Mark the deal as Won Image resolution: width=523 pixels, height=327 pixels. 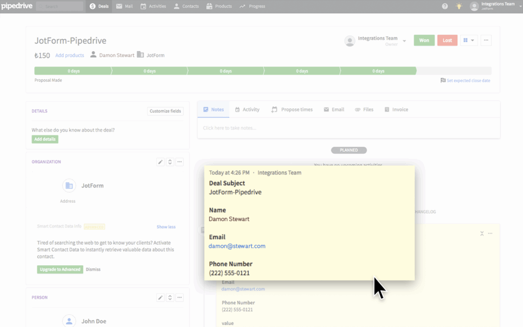pos(424,40)
